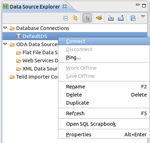Viewport: 150px width, 143px height.
Task: Choose Connect from the context menu
Action: click(104, 41)
